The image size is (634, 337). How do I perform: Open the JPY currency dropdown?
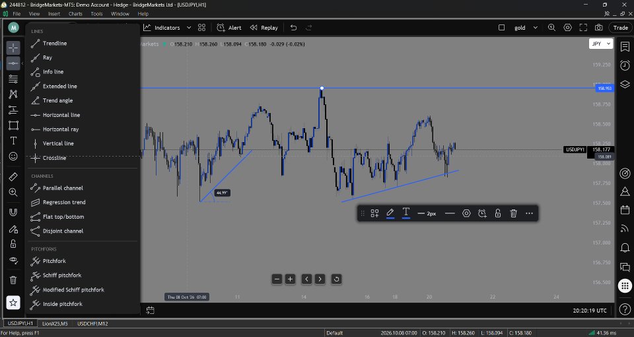click(601, 44)
